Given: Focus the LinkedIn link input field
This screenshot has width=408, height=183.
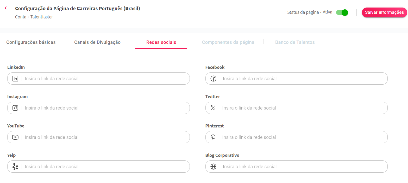Looking at the screenshot, I should (x=104, y=79).
